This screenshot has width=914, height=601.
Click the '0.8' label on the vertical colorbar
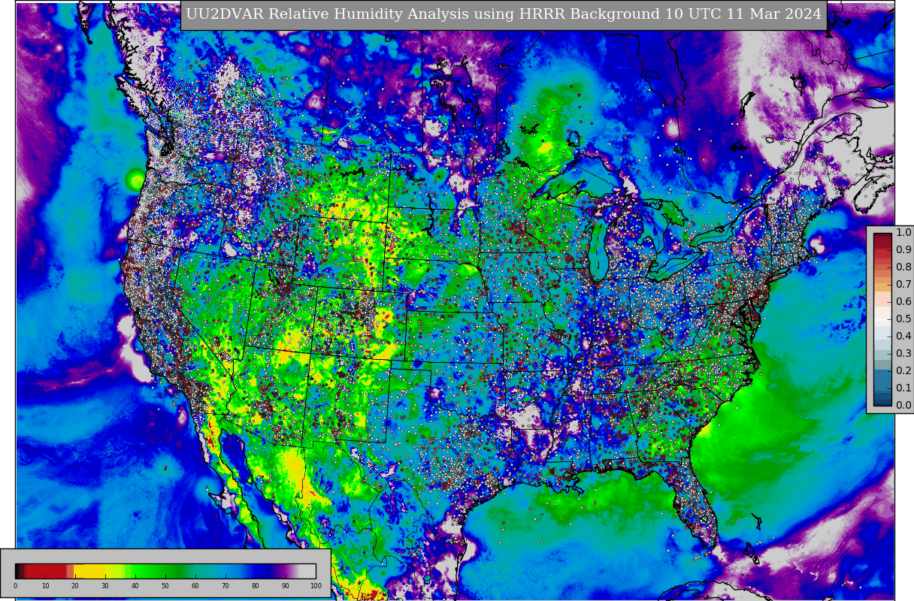903,267
